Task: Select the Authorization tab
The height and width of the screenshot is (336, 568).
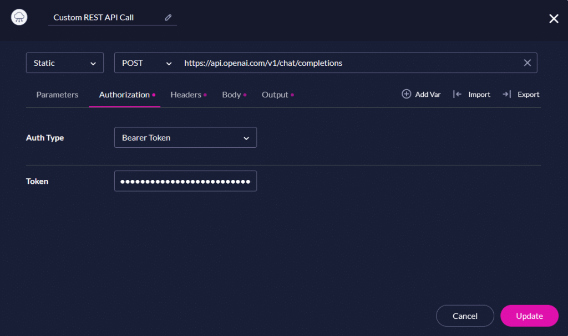Action: (123, 94)
